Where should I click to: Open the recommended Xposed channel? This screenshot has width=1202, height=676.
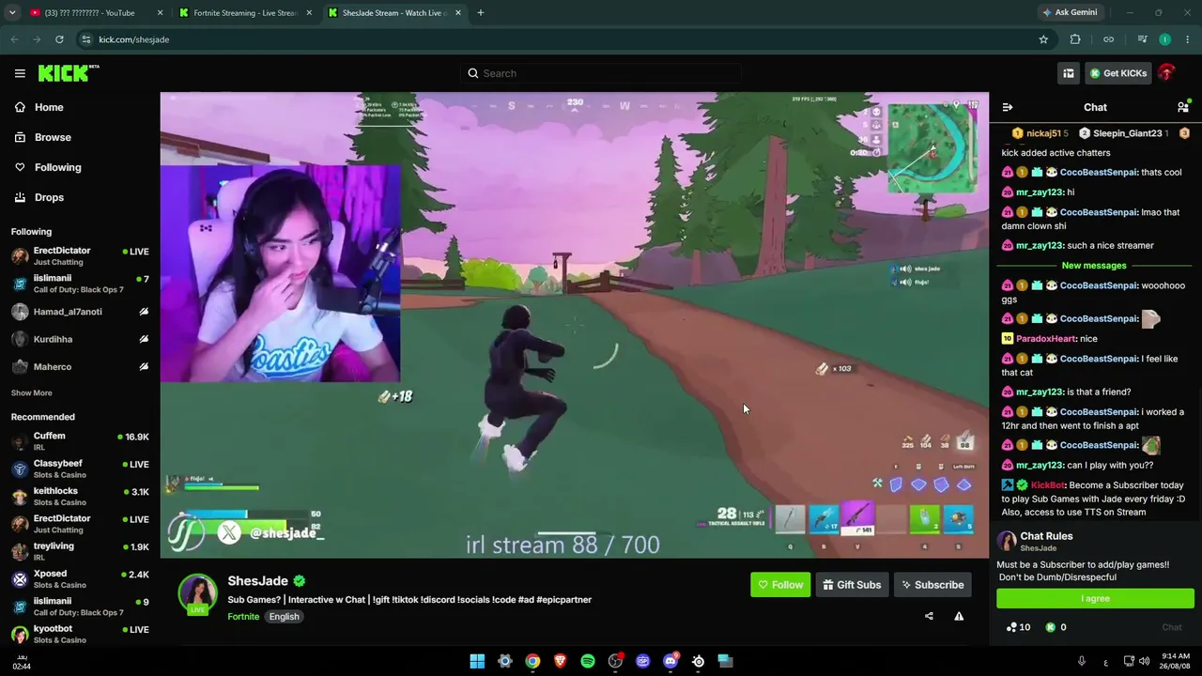coord(79,578)
